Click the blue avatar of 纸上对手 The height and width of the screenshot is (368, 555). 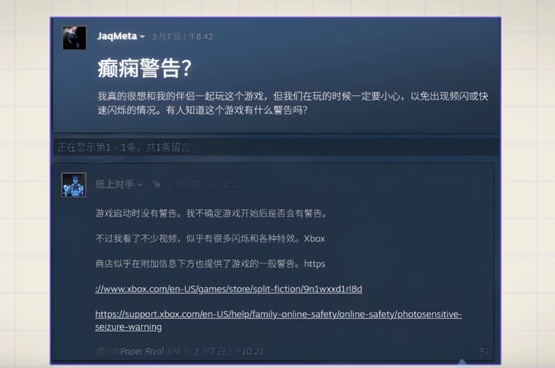pos(74,185)
